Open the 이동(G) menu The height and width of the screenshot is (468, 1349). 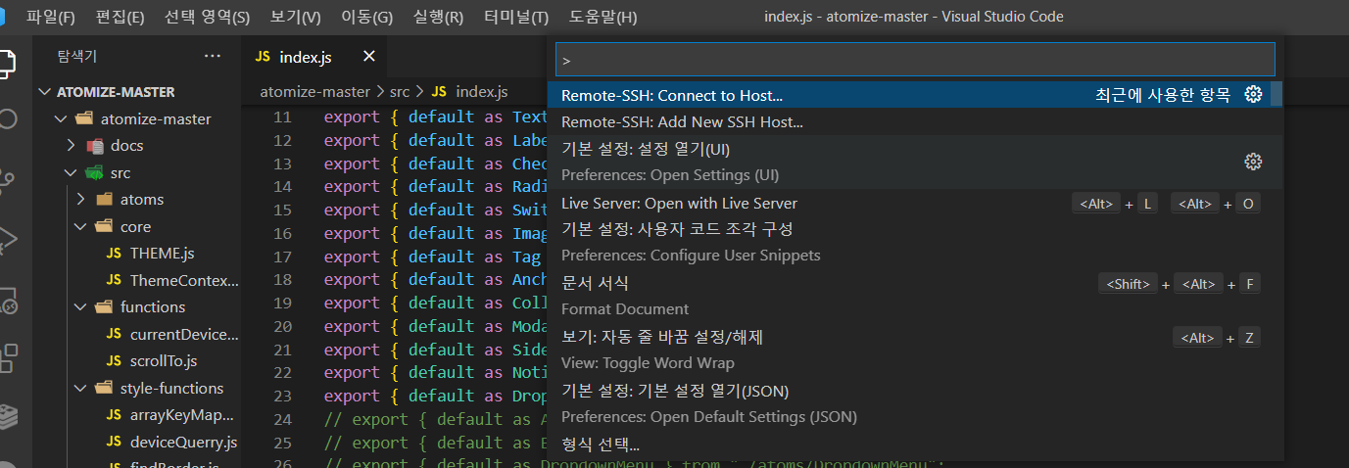coord(366,17)
